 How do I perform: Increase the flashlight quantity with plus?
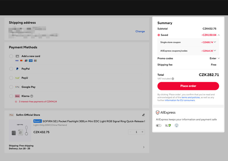pos(142,132)
